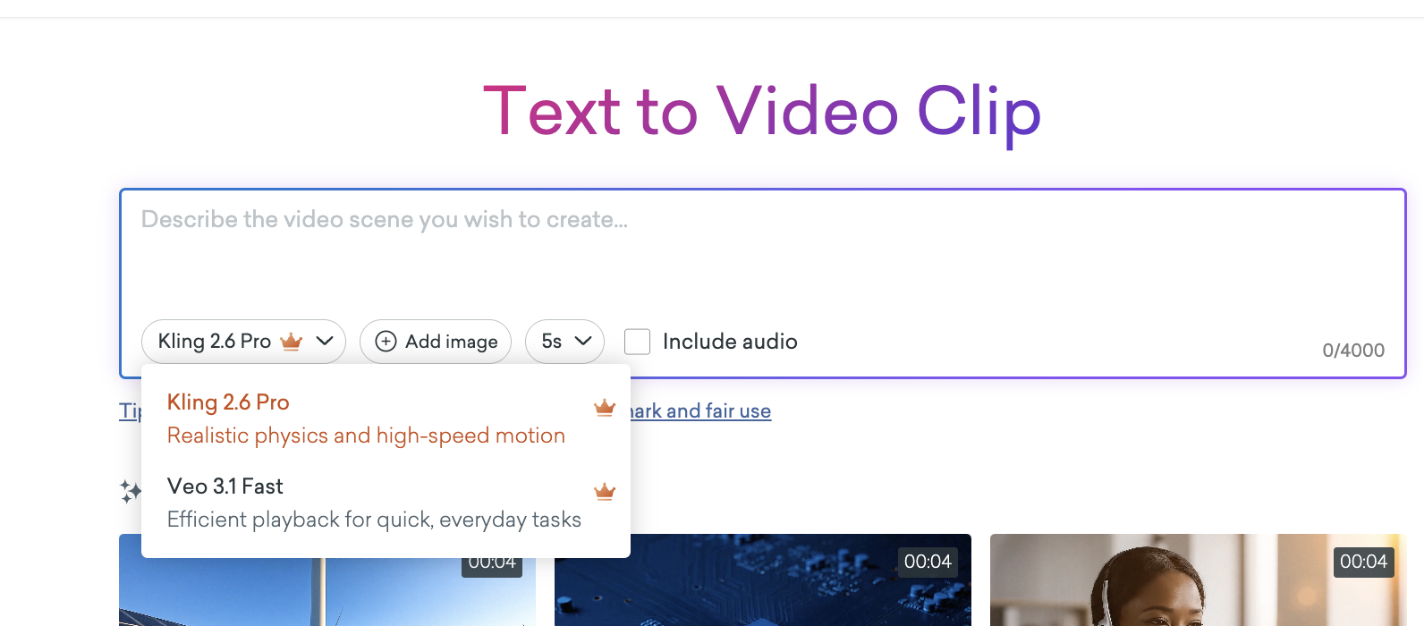Click the Include audio label text
Viewport: 1424px width, 626px height.
(x=730, y=342)
